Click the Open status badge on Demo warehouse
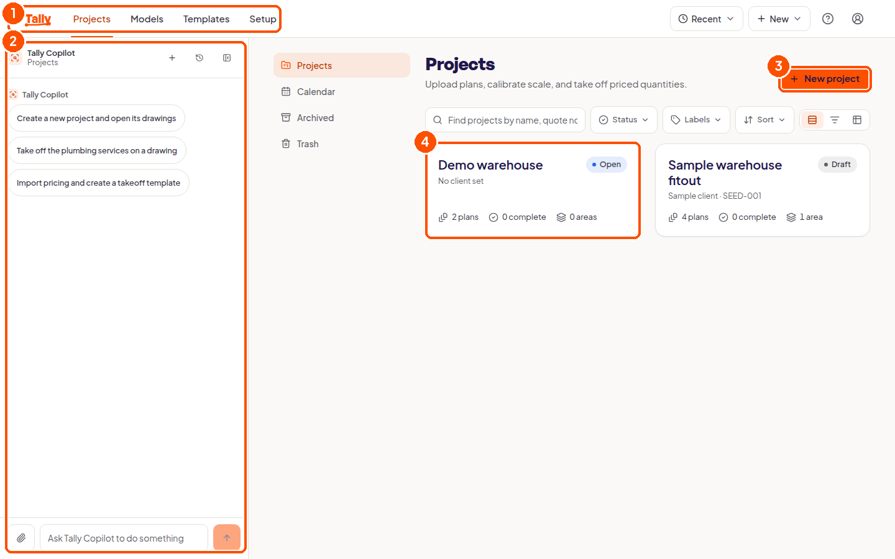The image size is (895, 559). coord(607,165)
